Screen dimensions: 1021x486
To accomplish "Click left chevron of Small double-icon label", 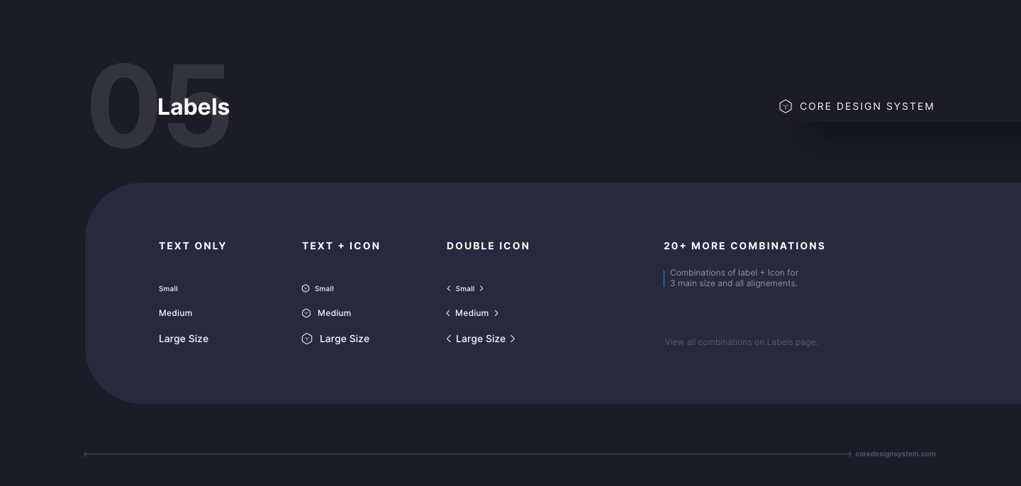I will tap(449, 288).
